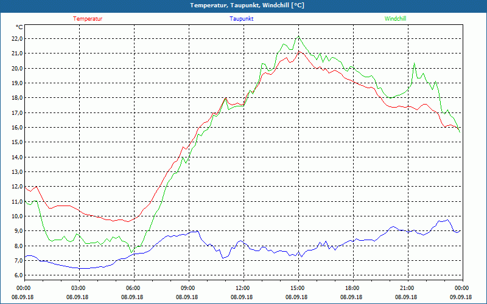
Task: Click the 12,0 y-axis value
Action: pyautogui.click(x=17, y=187)
